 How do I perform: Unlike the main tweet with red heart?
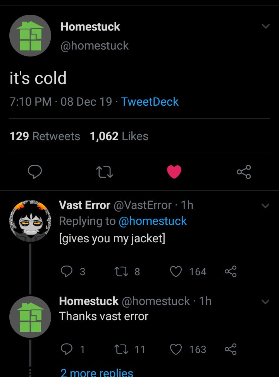pos(174,172)
